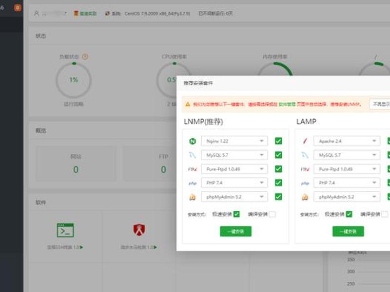
Task: Open the Nginx 1.22 version dropdown
Action: coord(234,141)
